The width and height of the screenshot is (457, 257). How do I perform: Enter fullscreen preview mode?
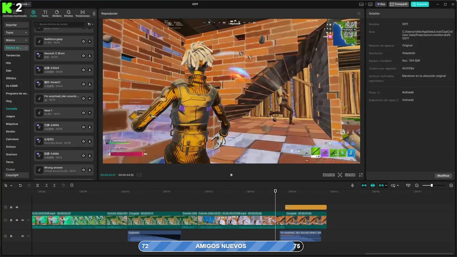click(x=361, y=175)
